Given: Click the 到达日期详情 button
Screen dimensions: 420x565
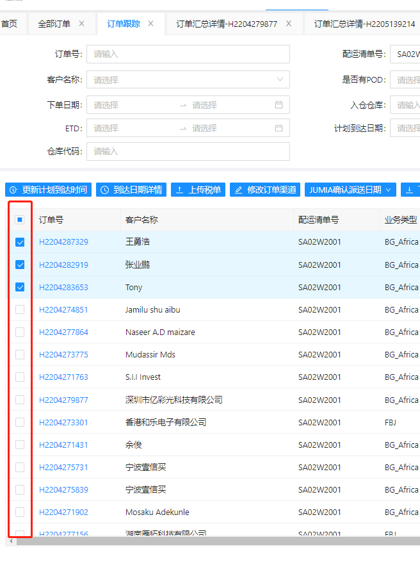Looking at the screenshot, I should pos(131,190).
